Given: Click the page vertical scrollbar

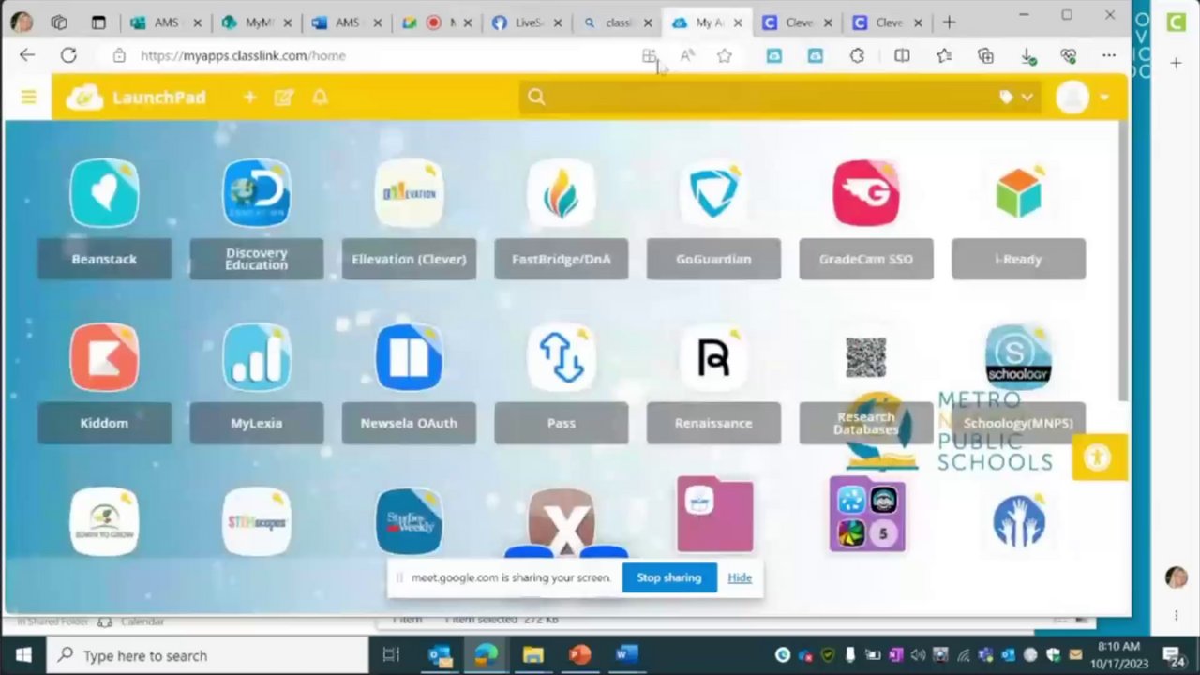Looking at the screenshot, I should [x=1124, y=262].
